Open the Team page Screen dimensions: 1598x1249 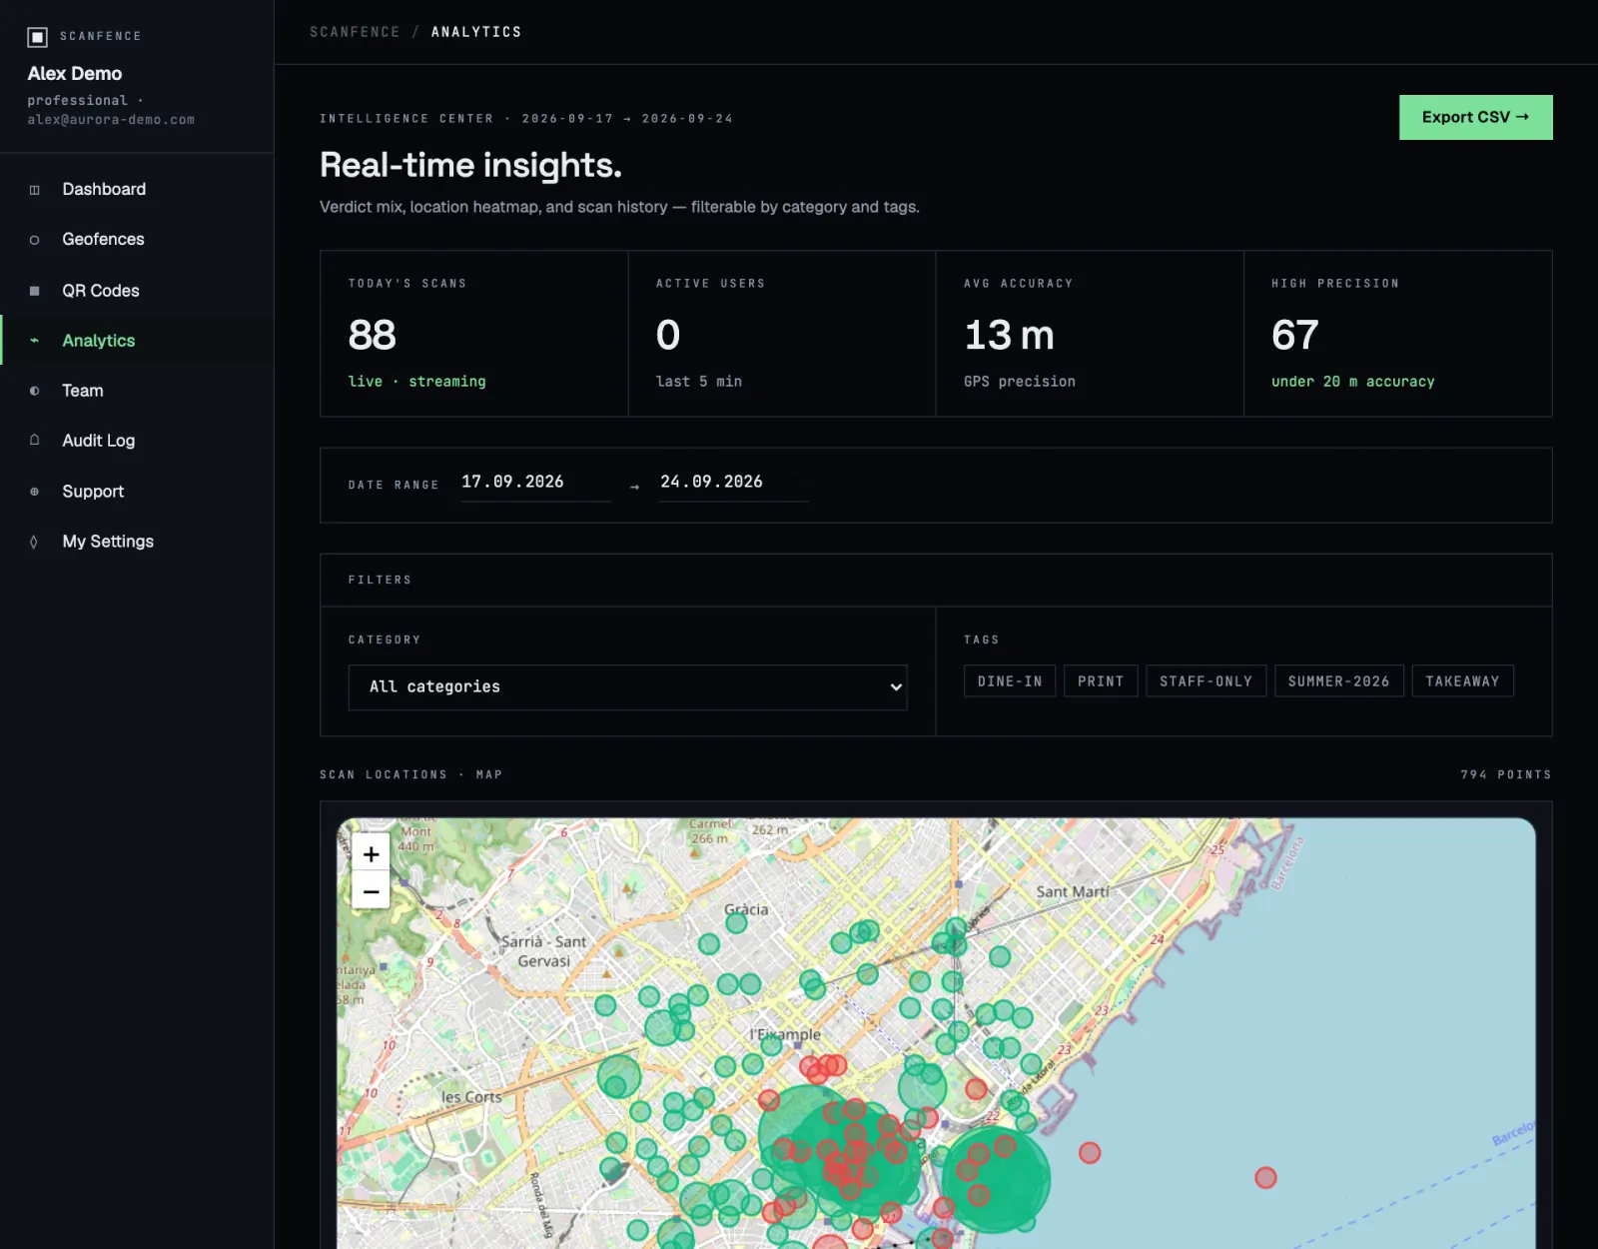pyautogui.click(x=137, y=391)
